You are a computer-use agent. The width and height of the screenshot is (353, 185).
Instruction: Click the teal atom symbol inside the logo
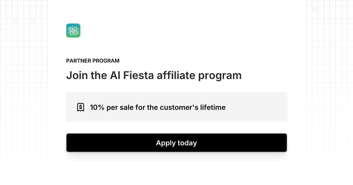73,31
